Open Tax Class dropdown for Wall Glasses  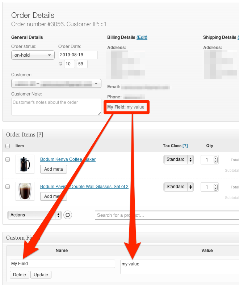[179, 187]
